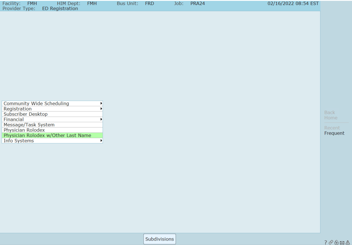Open the Info Systems menu item

(x=52, y=141)
